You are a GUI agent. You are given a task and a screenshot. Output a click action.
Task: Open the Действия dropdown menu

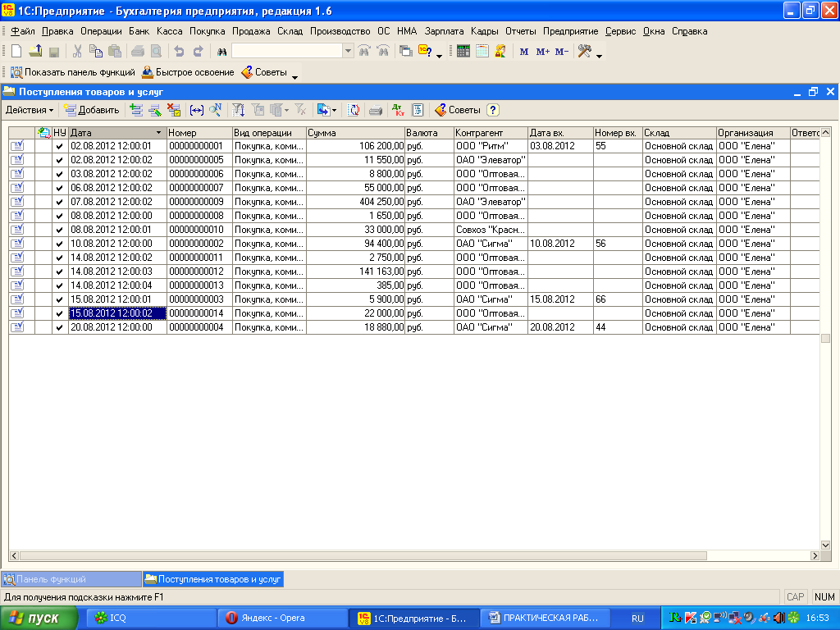pos(29,110)
